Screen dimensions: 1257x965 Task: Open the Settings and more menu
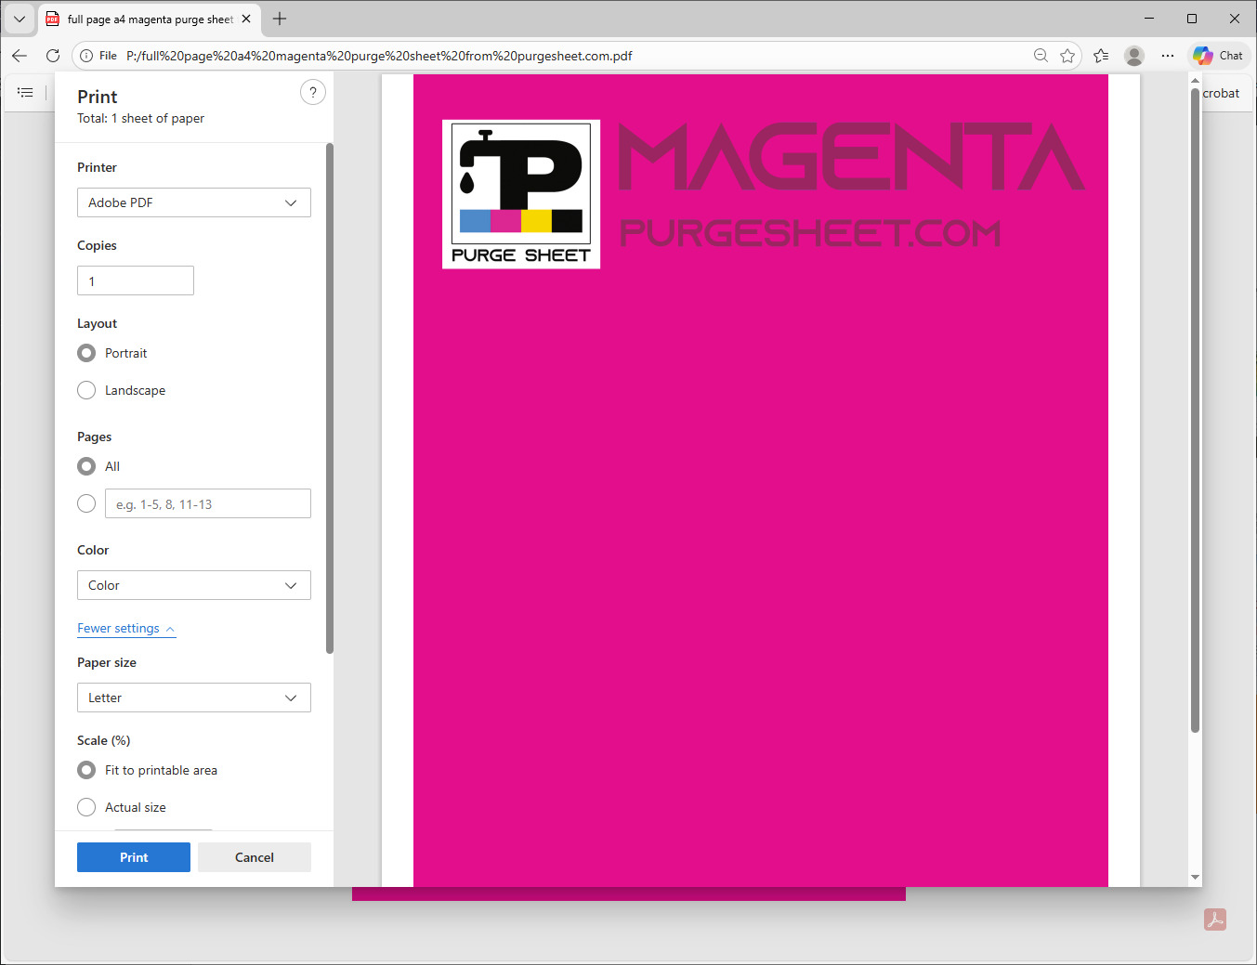pos(1168,56)
